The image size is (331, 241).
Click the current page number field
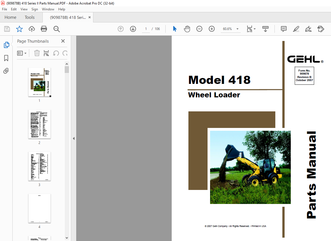click(146, 29)
